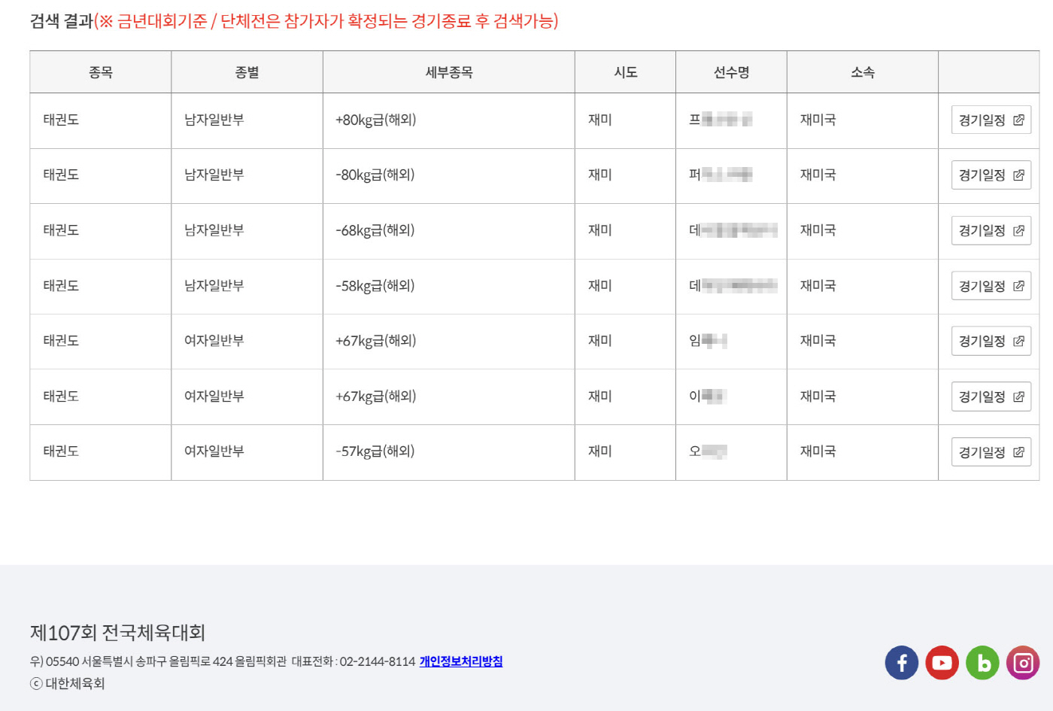Screen dimensions: 1053x711
Task: Open the green blog social icon
Action: coord(982,663)
